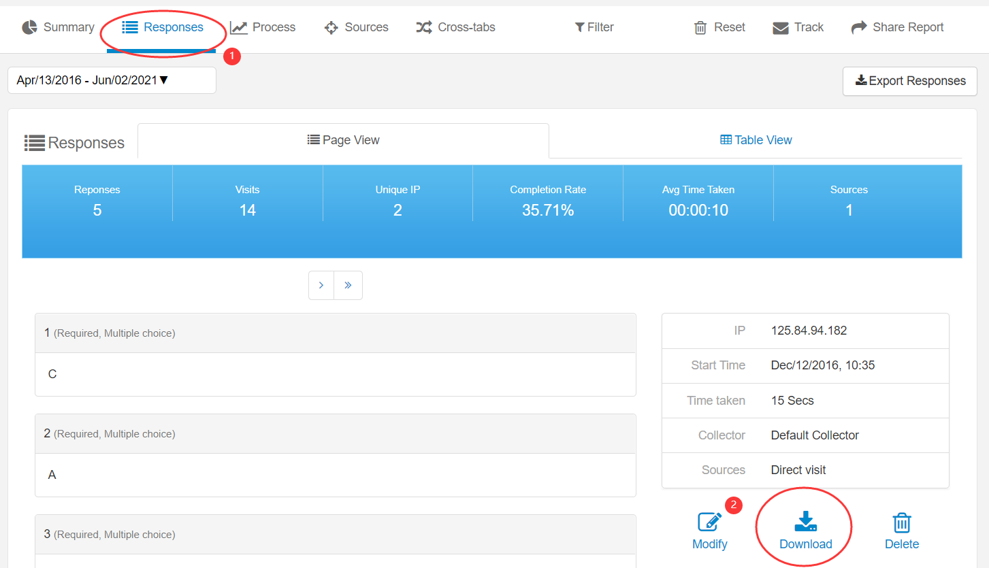
Task: Open the Responses tab
Action: point(163,28)
